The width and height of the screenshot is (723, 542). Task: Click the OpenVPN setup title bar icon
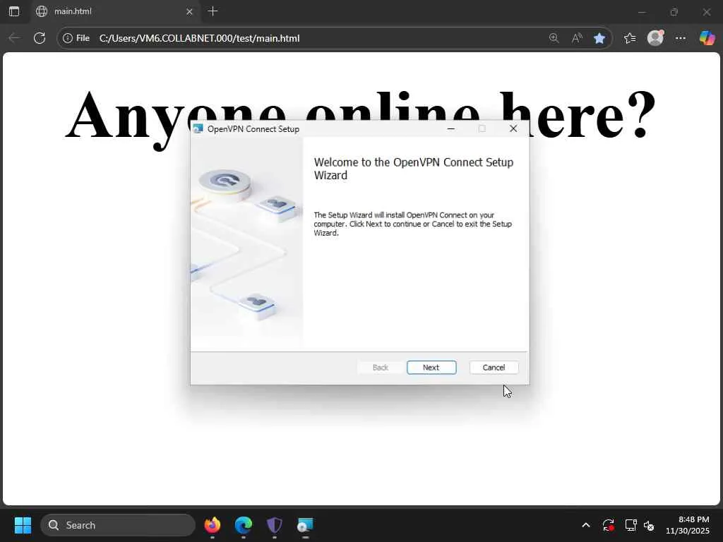pyautogui.click(x=198, y=128)
